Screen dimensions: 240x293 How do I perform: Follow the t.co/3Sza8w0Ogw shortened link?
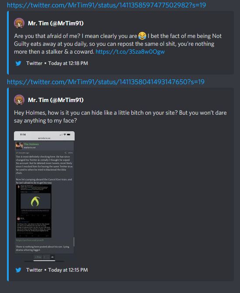[x=130, y=51]
